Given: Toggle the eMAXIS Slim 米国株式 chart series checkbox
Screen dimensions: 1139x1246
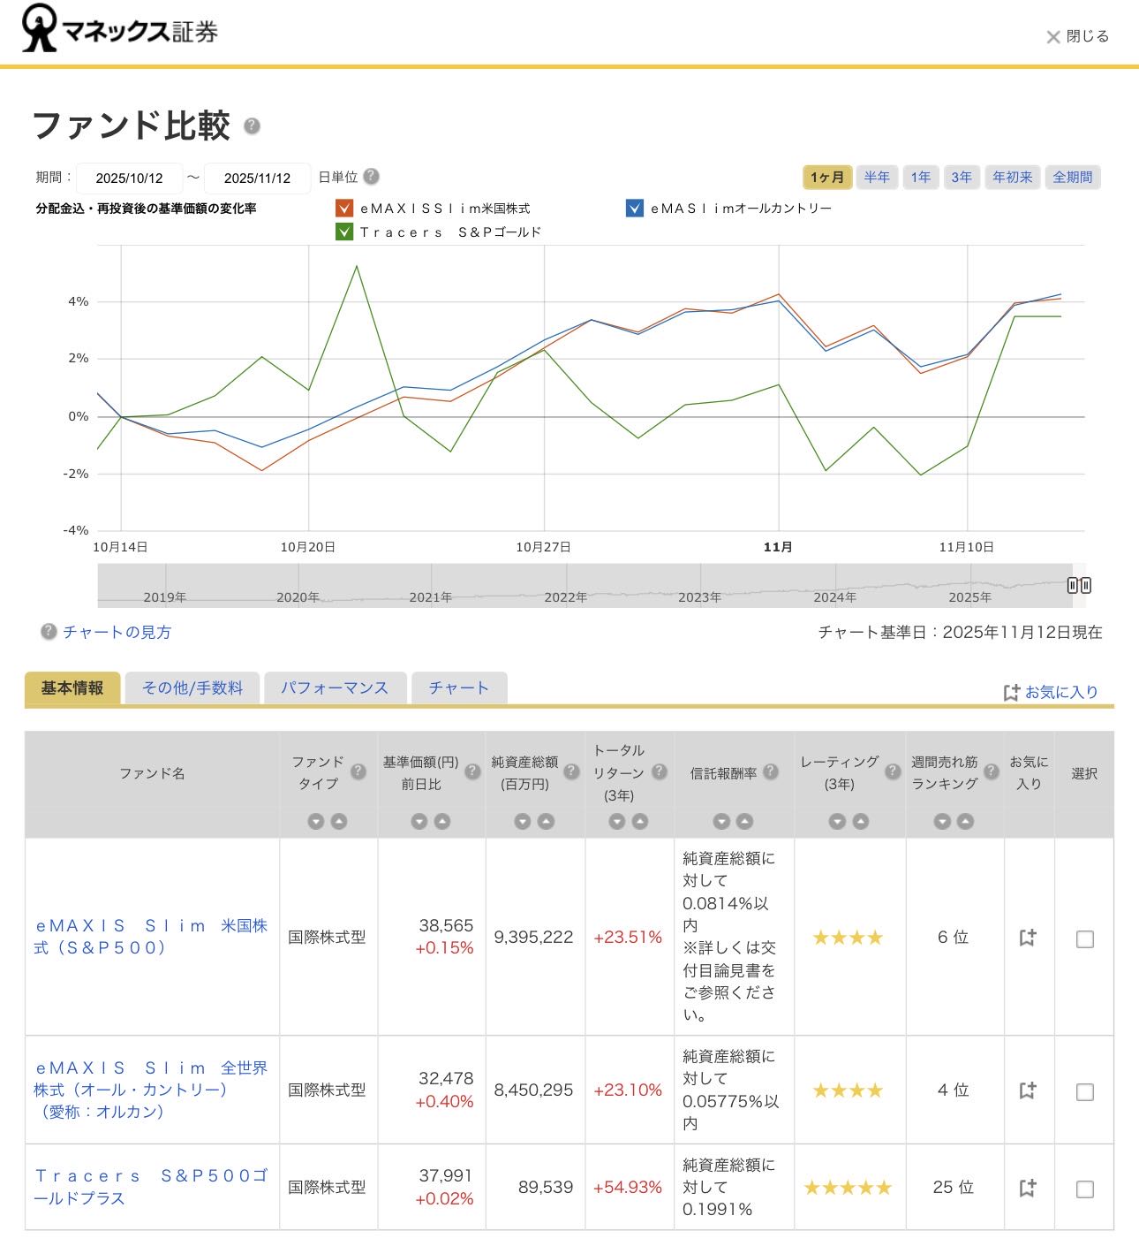Looking at the screenshot, I should [x=344, y=209].
